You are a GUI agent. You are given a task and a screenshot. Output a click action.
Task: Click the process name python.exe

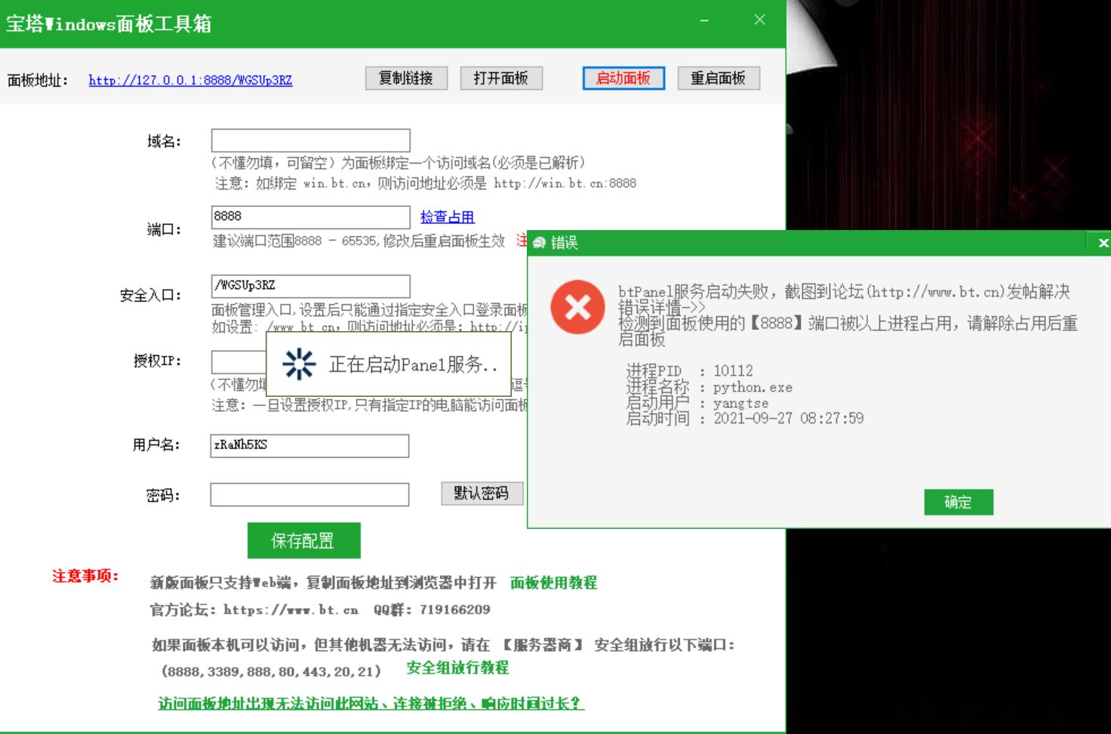[x=753, y=387]
